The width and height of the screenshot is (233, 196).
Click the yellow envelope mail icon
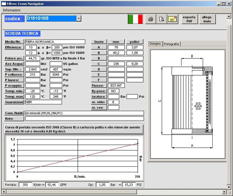coord(172,19)
